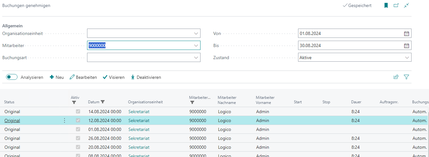The width and height of the screenshot is (429, 157).
Task: Click the Dauer column header
Action: [356, 102]
